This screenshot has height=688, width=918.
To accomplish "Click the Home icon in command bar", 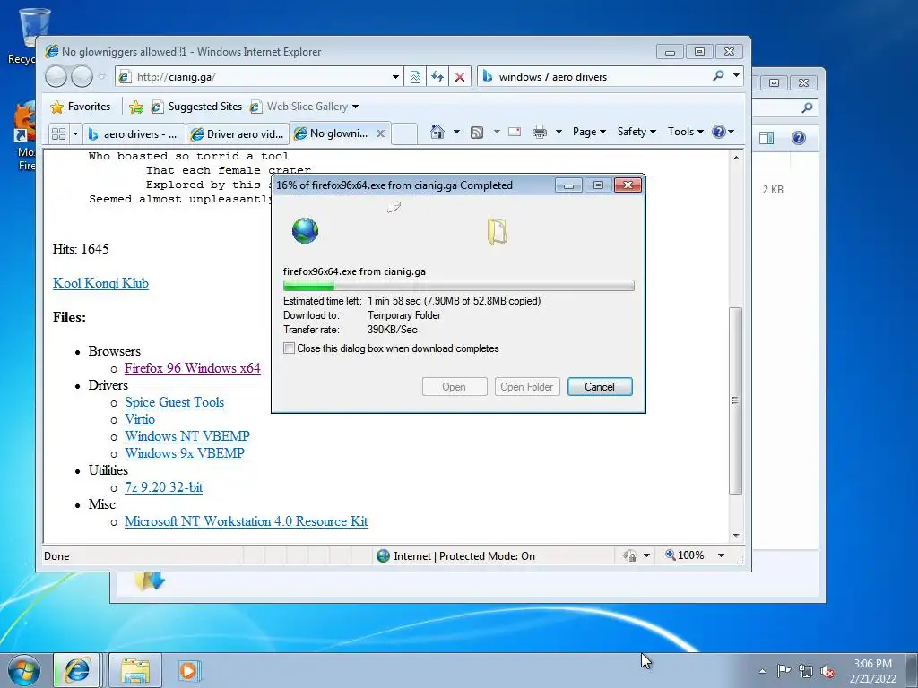I will coord(437,132).
